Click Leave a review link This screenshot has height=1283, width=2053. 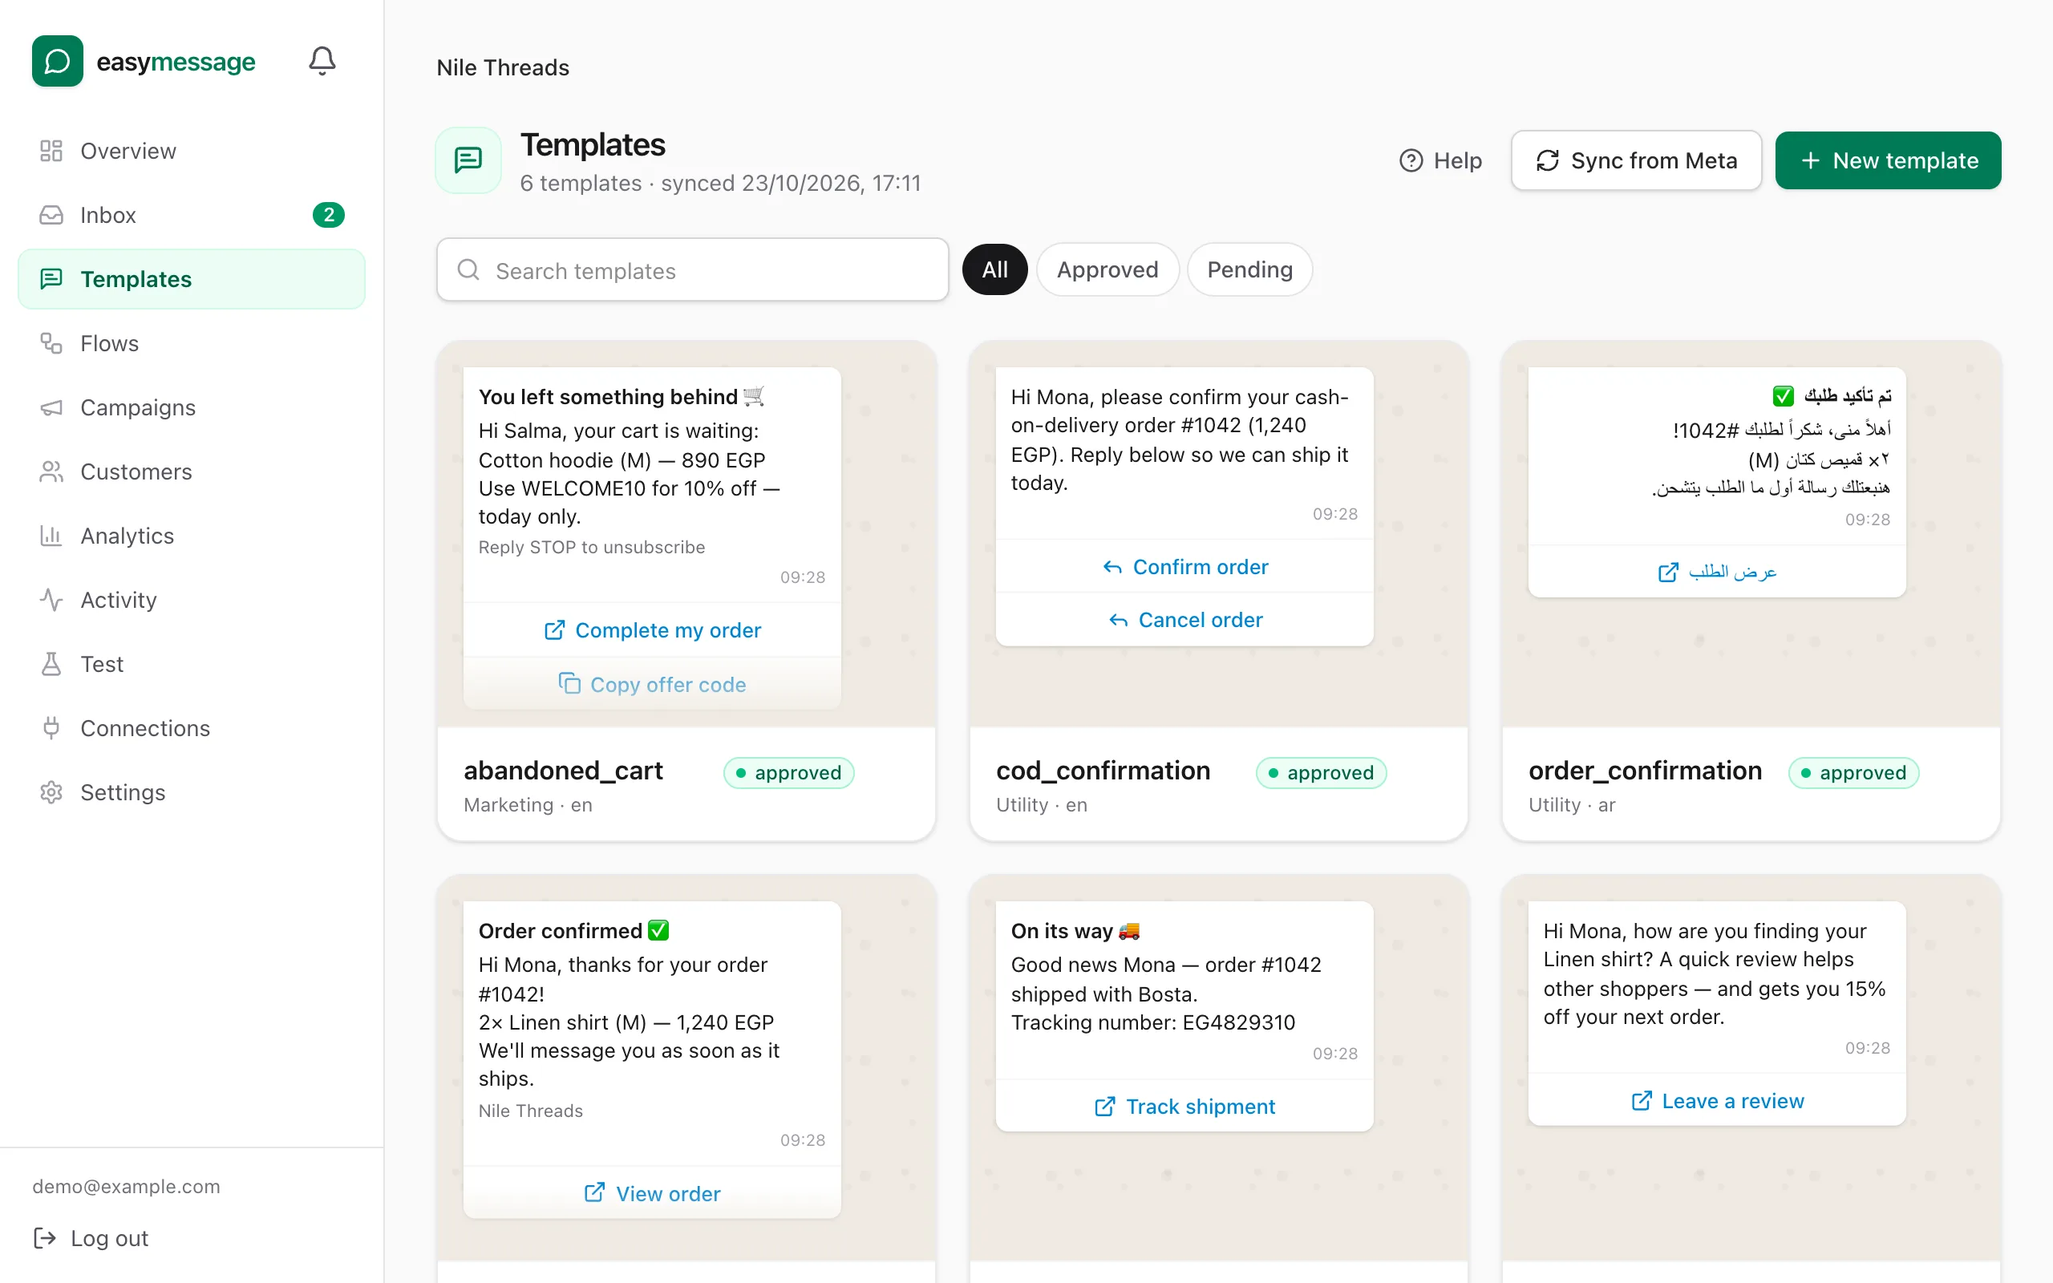click(1717, 1100)
